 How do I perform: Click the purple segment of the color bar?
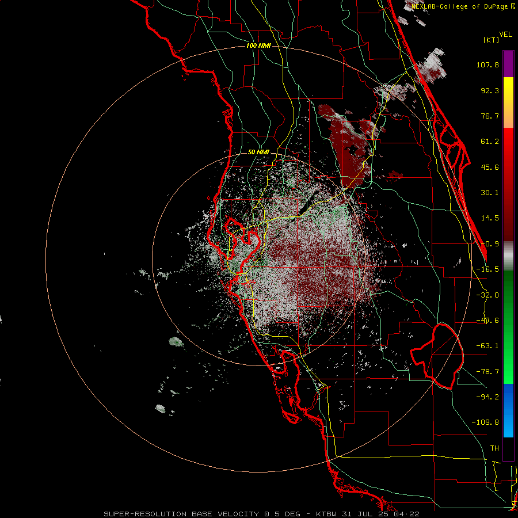[x=508, y=64]
